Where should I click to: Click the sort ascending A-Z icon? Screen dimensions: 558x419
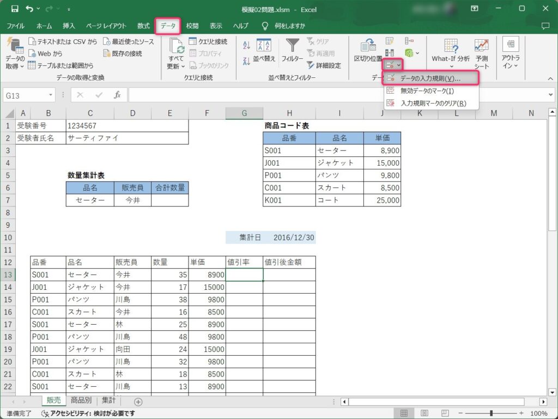click(x=246, y=45)
